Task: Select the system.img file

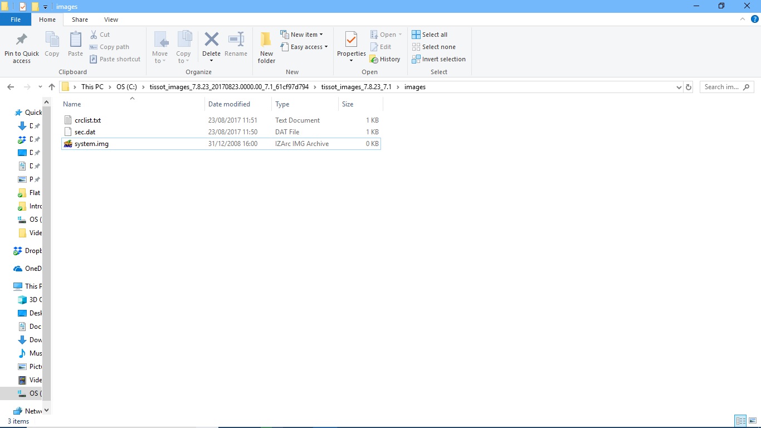Action: click(91, 144)
